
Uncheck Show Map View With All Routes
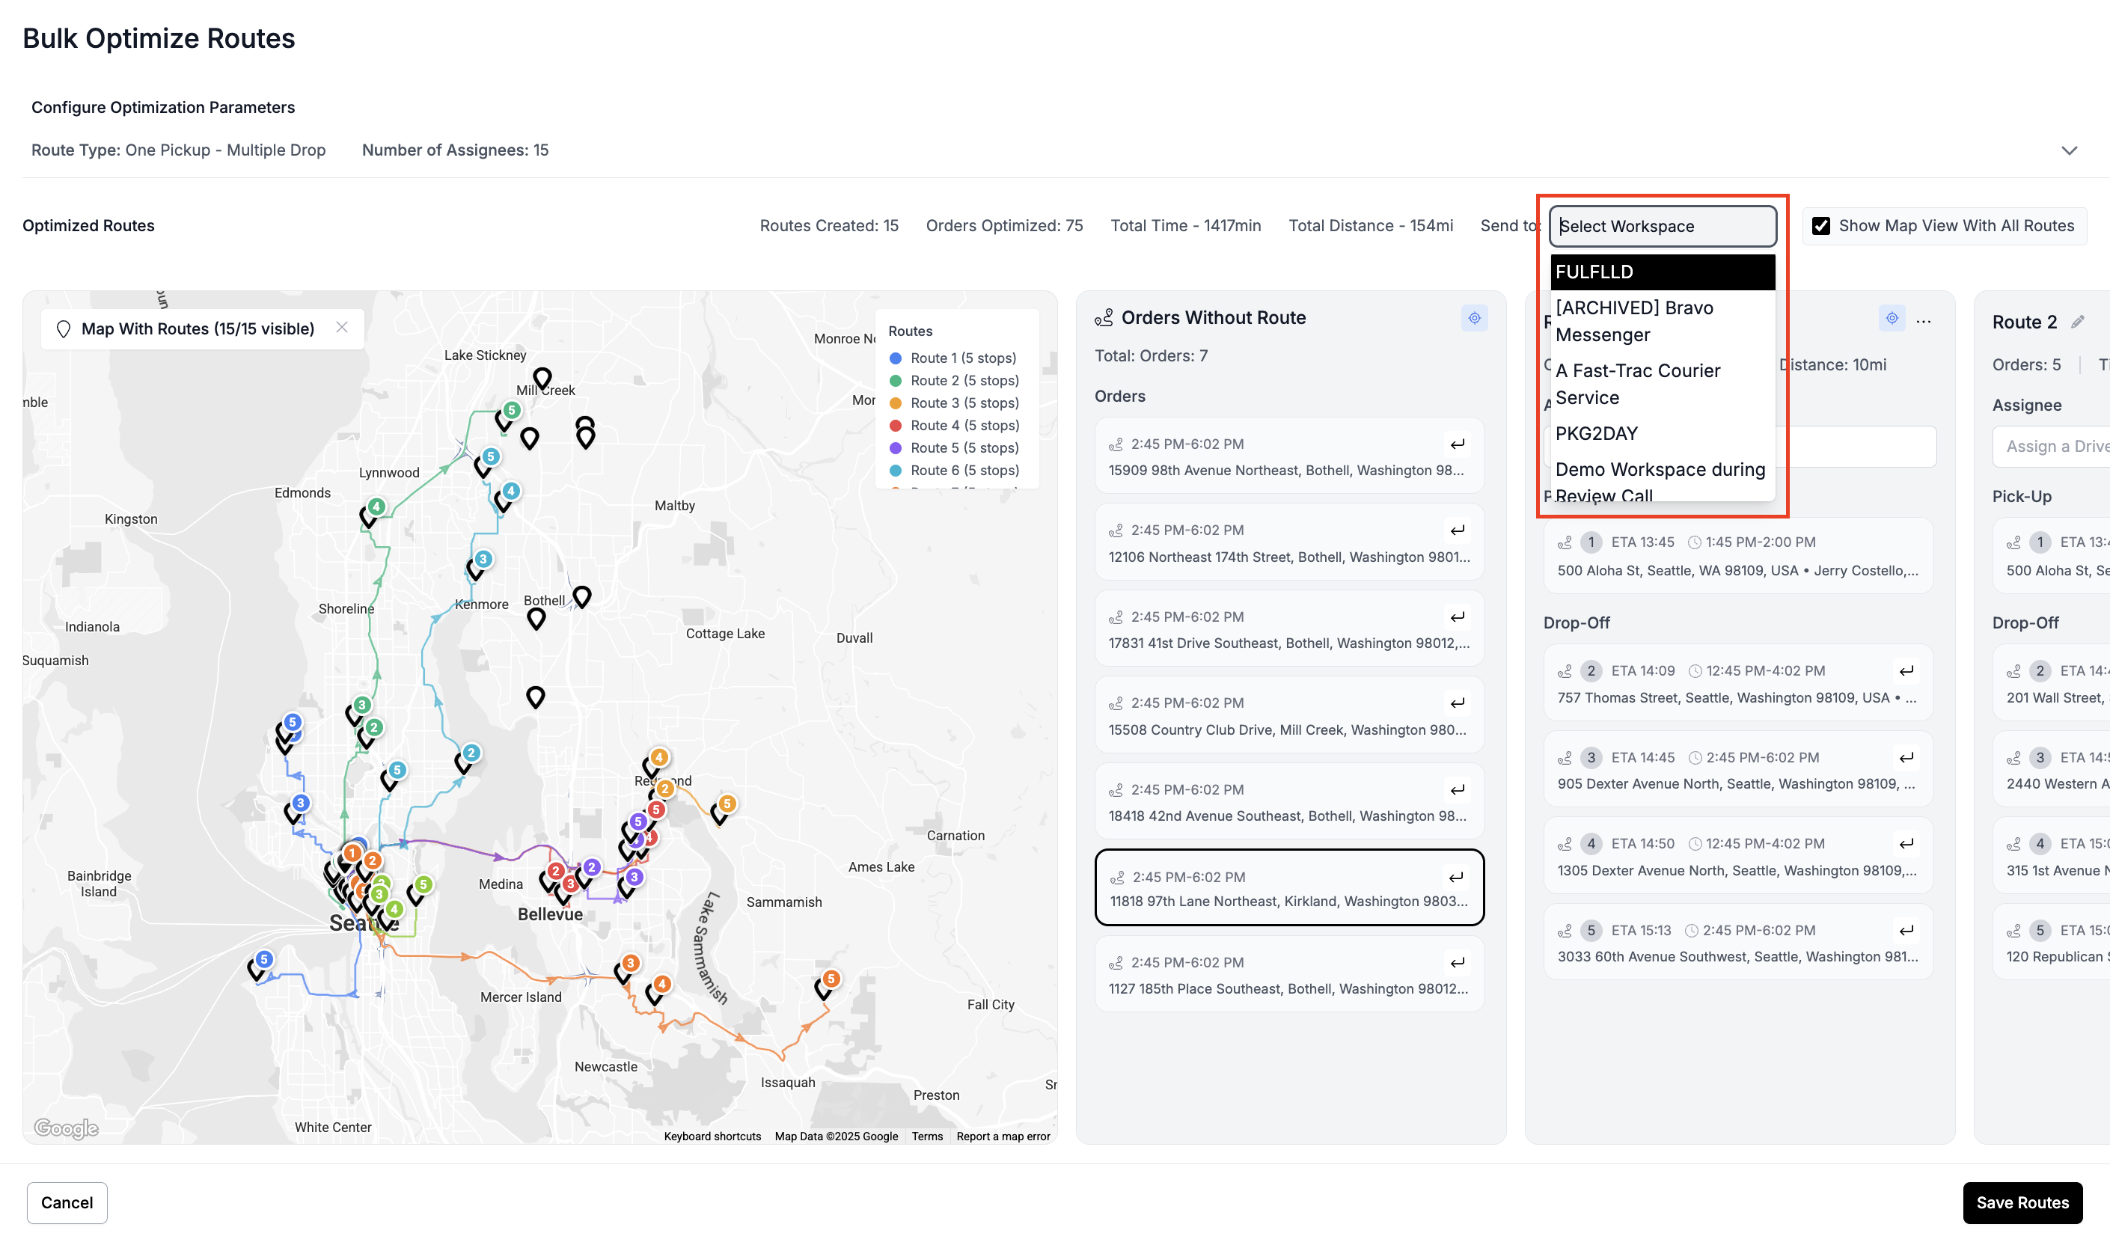pos(1820,226)
